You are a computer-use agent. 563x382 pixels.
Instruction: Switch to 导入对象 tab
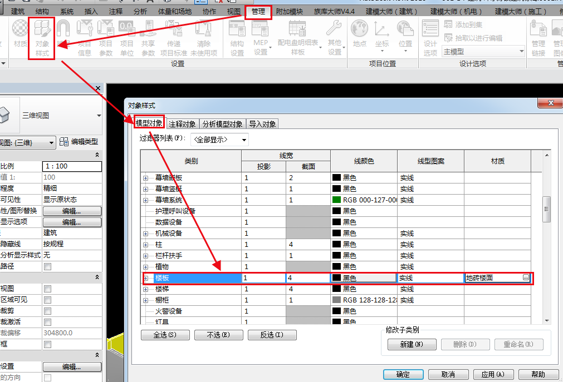tap(262, 124)
